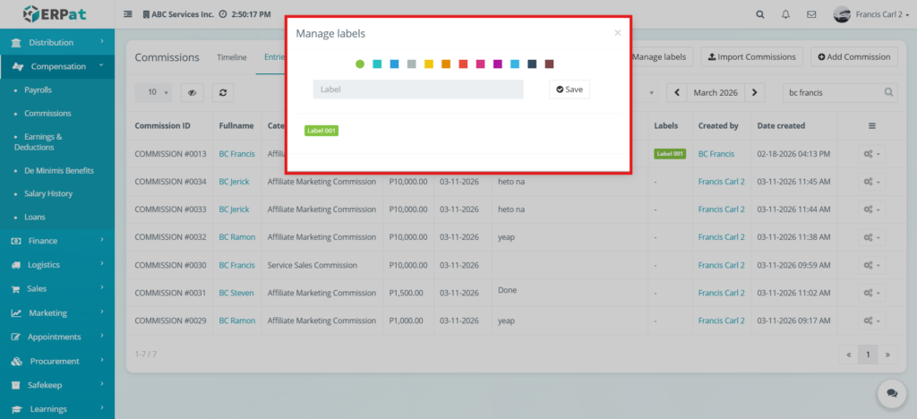Expand the Finance sidebar section
Viewport: 917px width, 419px height.
57,241
